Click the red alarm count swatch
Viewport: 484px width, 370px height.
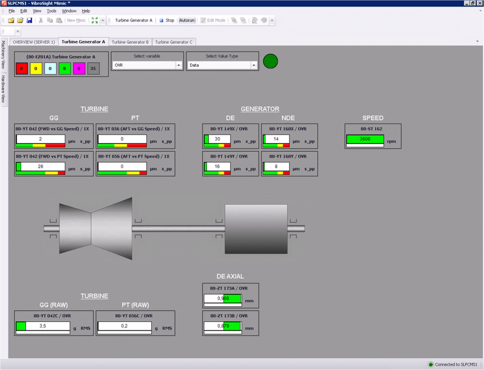(22, 69)
